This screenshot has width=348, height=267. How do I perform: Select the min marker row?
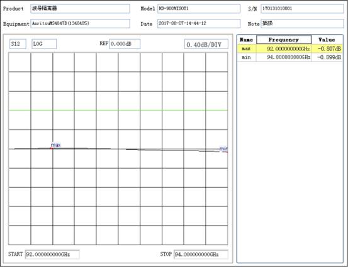pos(290,57)
